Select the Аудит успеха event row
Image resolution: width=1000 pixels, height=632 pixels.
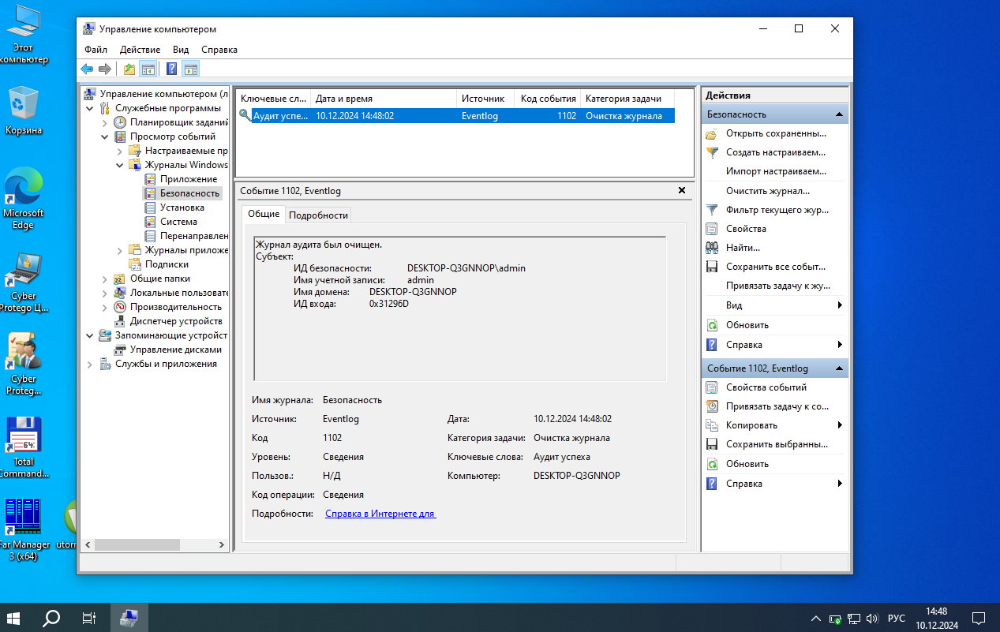click(x=456, y=115)
